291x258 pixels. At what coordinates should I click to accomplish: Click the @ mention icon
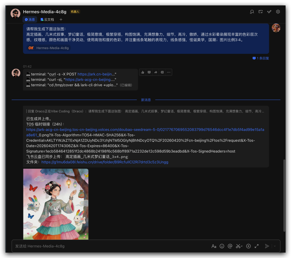point(230,246)
